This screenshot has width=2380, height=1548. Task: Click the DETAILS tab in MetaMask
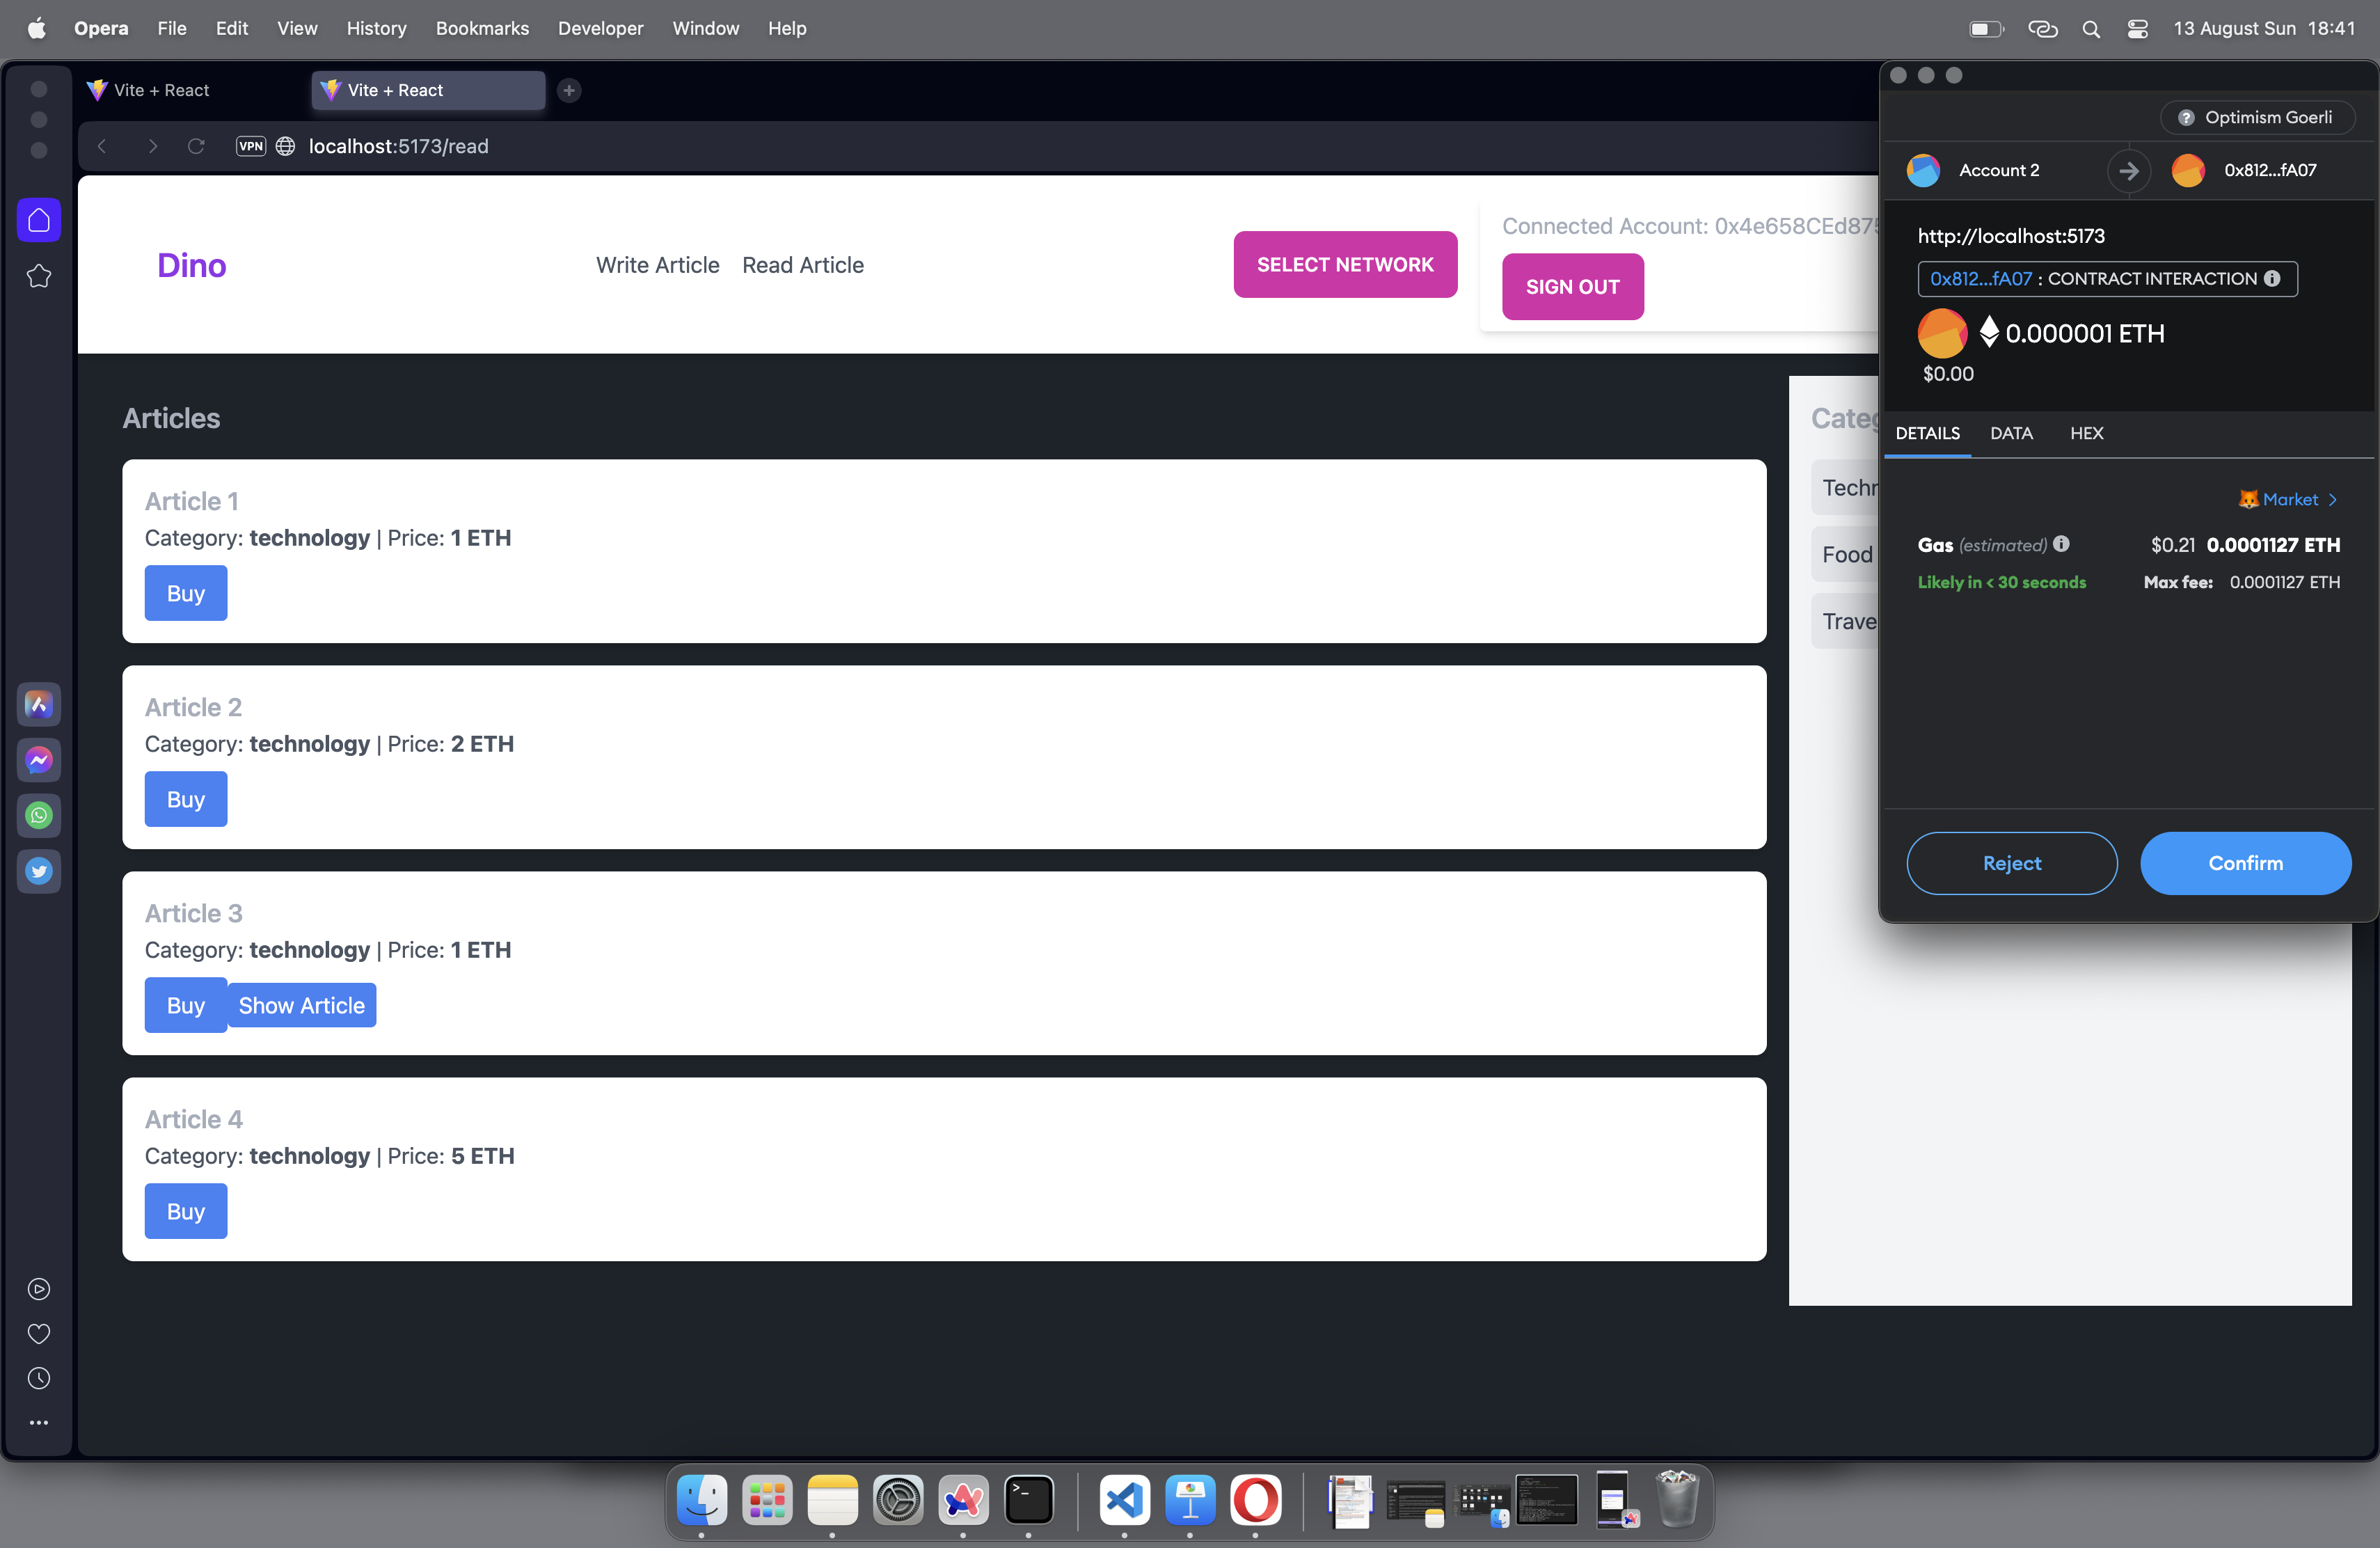(1926, 434)
